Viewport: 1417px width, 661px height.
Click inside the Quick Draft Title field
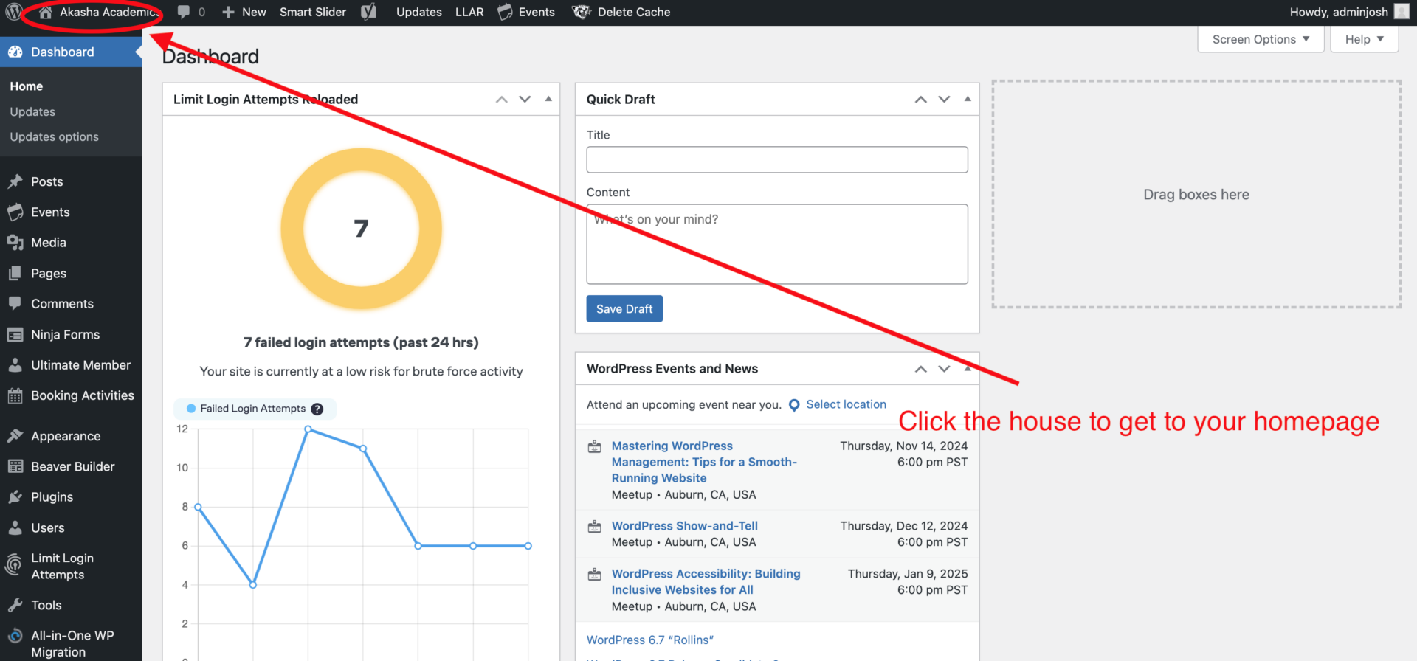(776, 160)
